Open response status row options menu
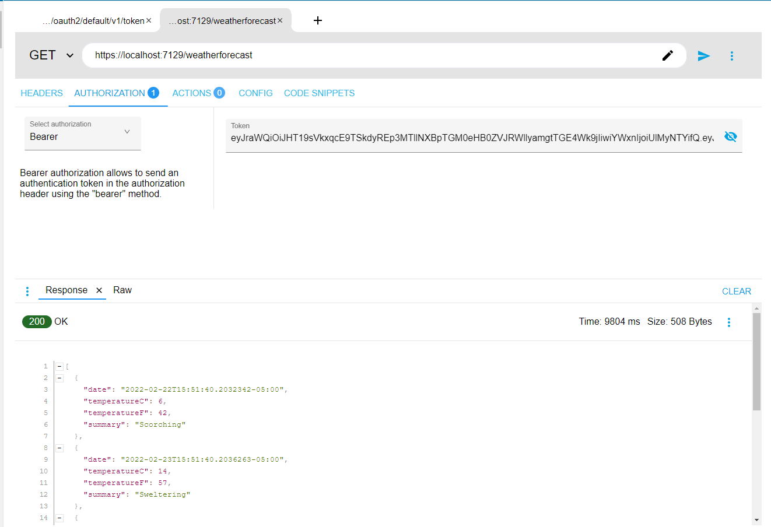The image size is (771, 527). click(x=728, y=322)
